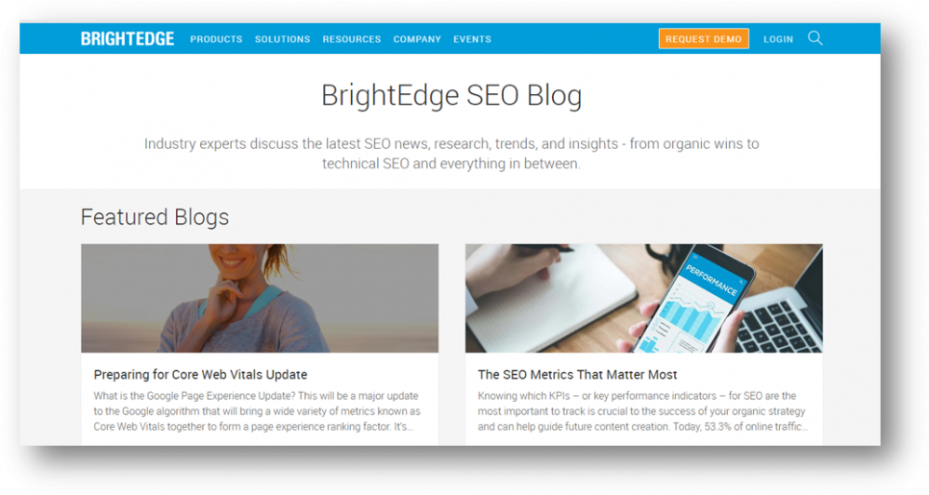Open the search magnifier icon
This screenshot has height=495, width=929.
[x=815, y=38]
